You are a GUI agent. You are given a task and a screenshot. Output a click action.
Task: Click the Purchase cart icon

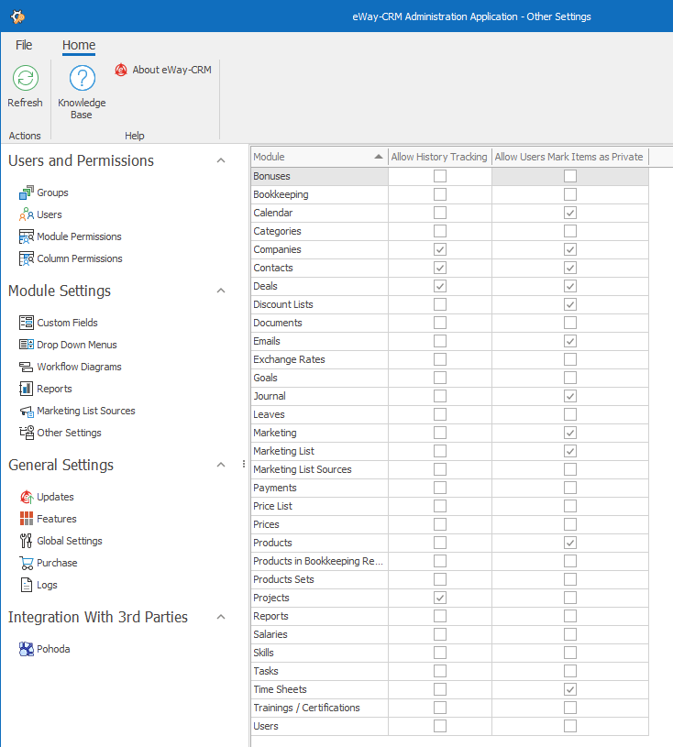(x=27, y=563)
